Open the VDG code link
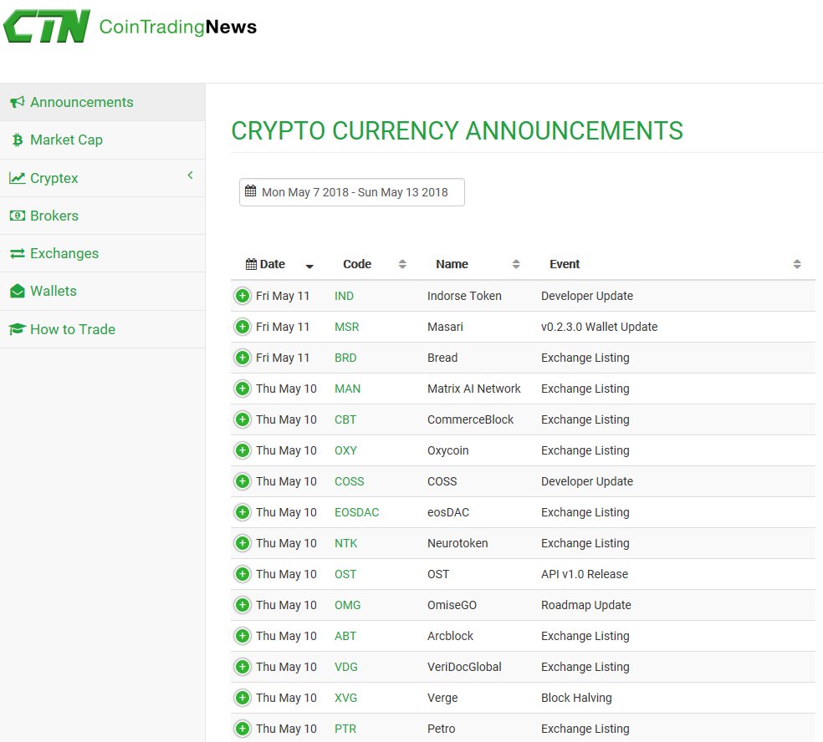823x742 pixels. coord(346,667)
